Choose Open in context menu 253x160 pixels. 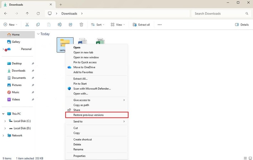(x=96, y=47)
